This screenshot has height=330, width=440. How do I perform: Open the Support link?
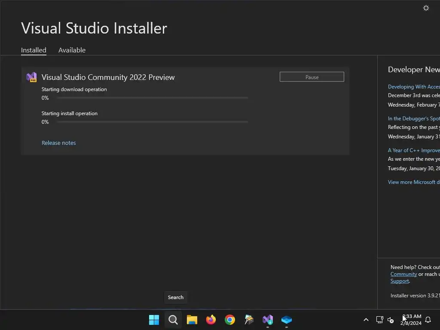400,281
